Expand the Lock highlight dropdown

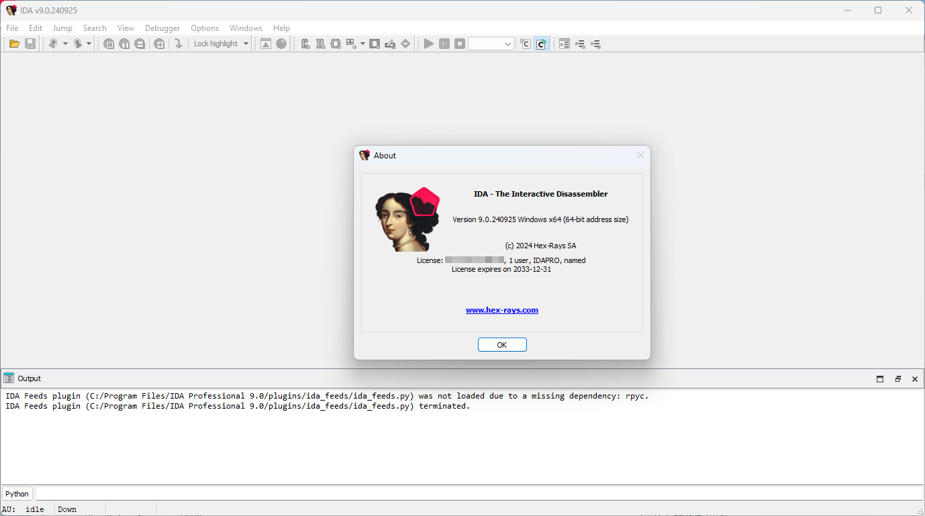click(x=246, y=44)
